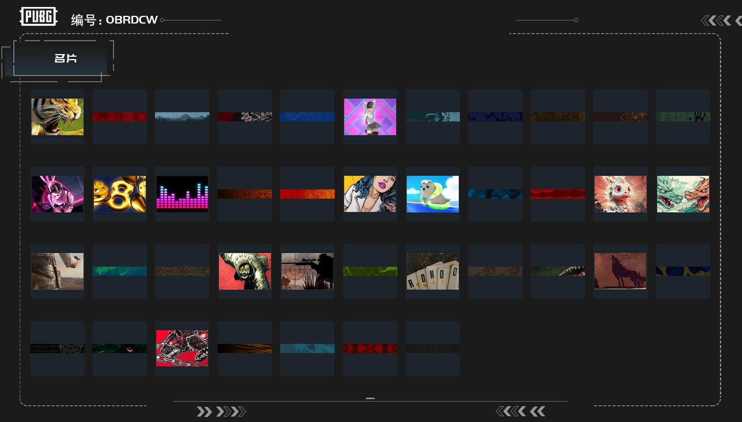Select the white baby dragon card

click(x=620, y=194)
